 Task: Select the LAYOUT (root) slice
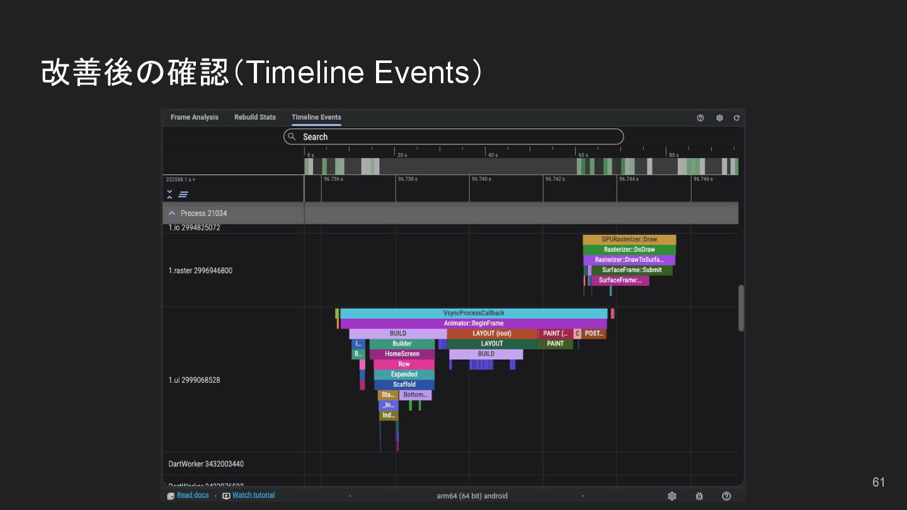pyautogui.click(x=492, y=334)
